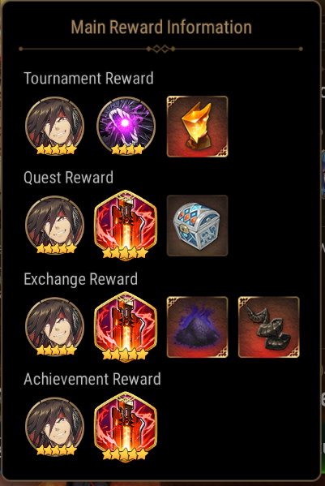Select the dark purple powder pile item

(197, 327)
